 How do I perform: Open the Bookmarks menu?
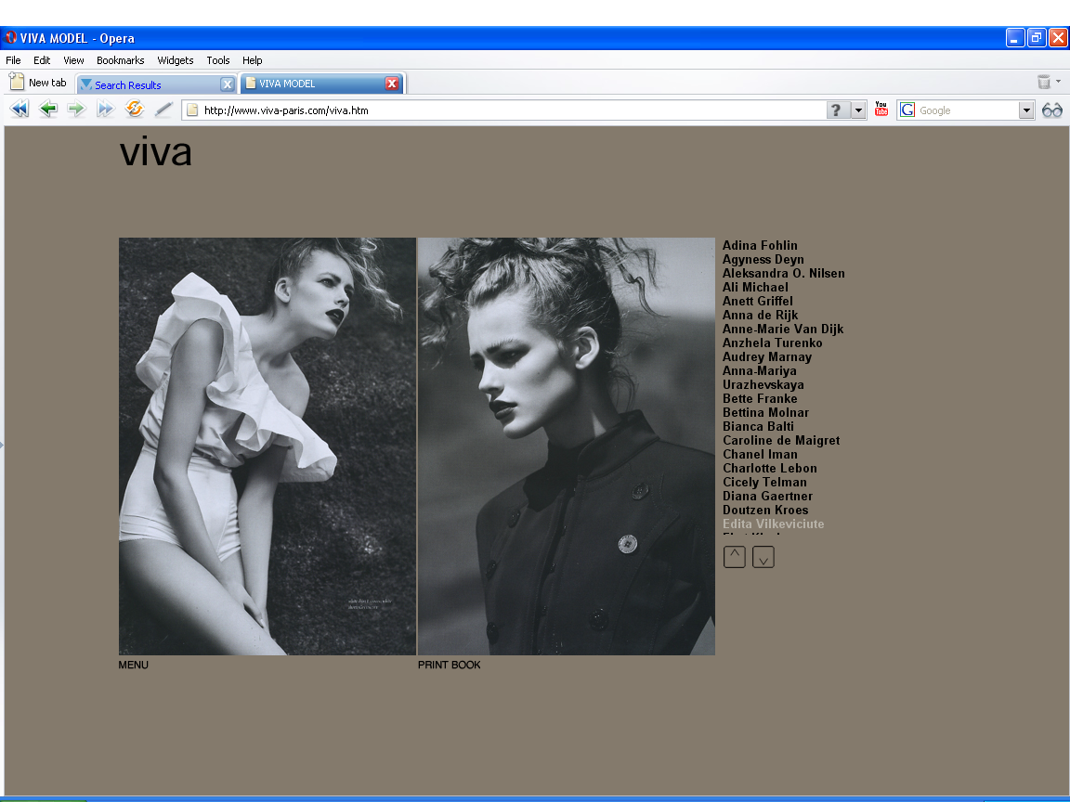click(x=120, y=60)
